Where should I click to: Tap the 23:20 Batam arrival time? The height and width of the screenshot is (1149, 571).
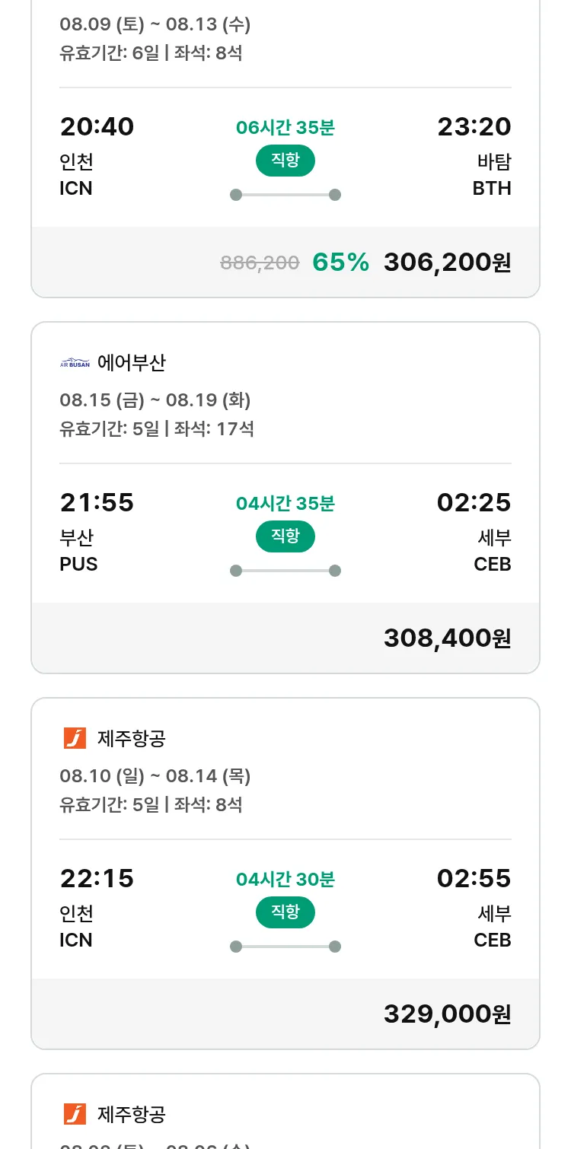[474, 126]
